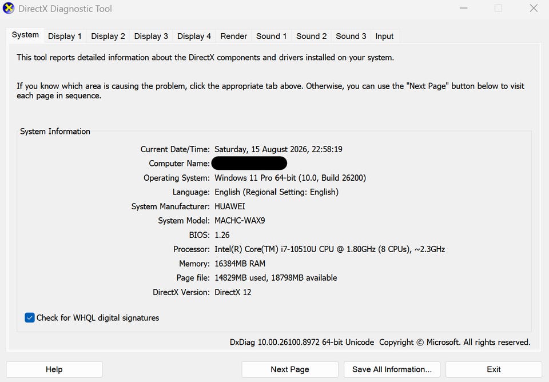
Task: Open the Display 1 tab
Action: click(x=65, y=37)
